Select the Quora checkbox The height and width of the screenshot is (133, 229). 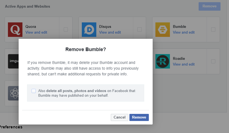[66, 29]
